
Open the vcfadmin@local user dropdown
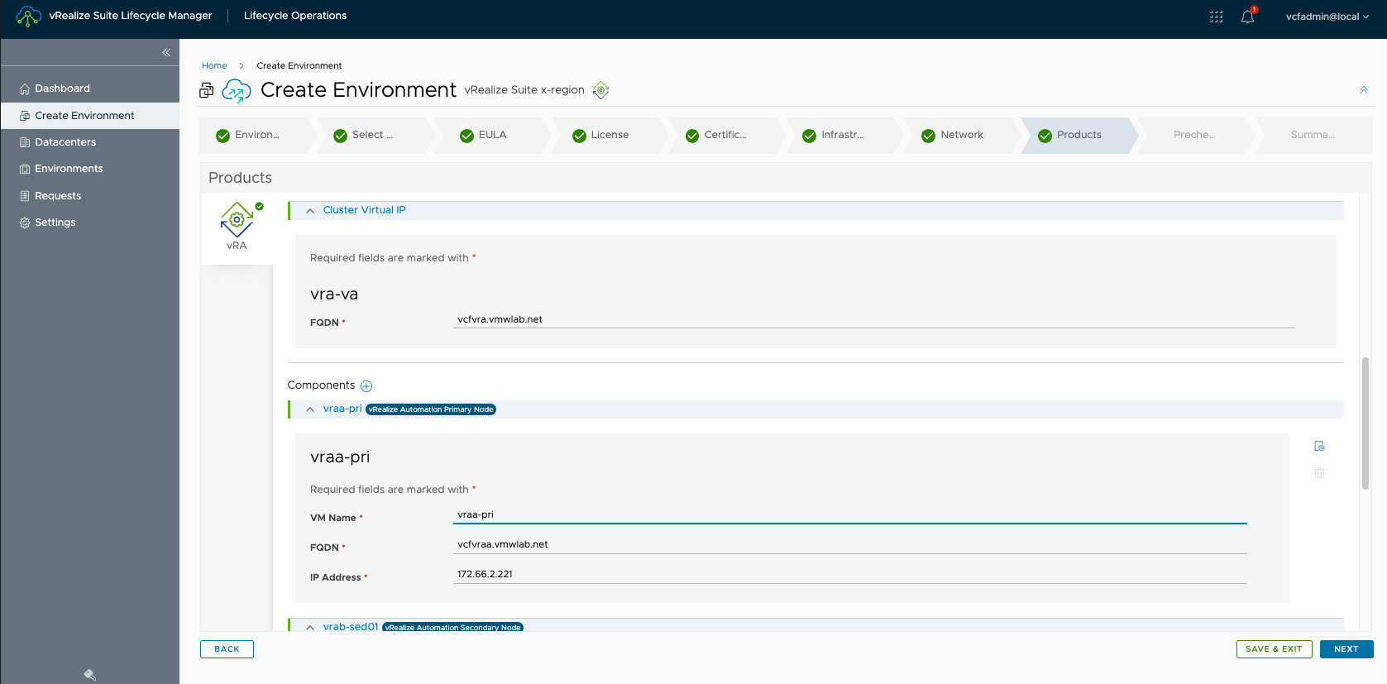1327,17
